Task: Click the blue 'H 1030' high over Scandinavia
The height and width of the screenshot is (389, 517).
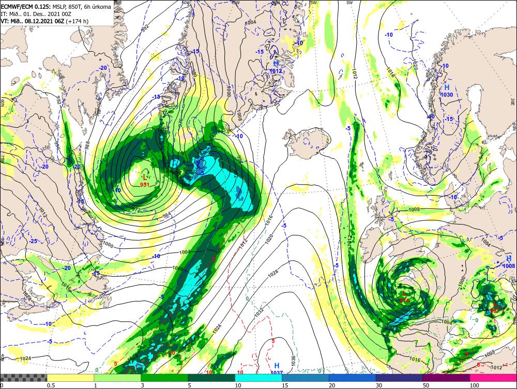Action: (447, 91)
